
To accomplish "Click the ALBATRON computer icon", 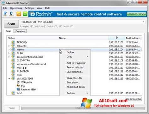I will 13,71.
